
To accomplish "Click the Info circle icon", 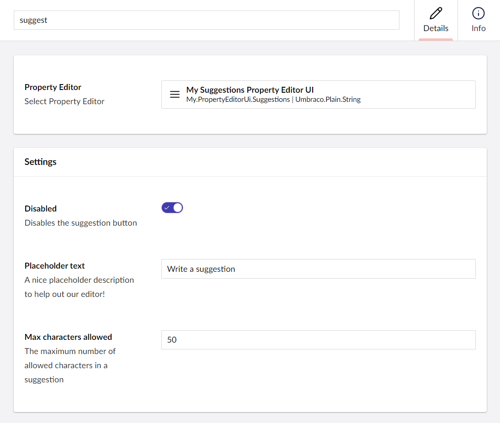I will (x=478, y=13).
